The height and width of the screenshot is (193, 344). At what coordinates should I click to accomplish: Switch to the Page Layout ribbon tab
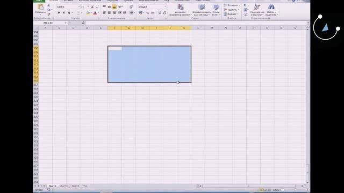90,1
